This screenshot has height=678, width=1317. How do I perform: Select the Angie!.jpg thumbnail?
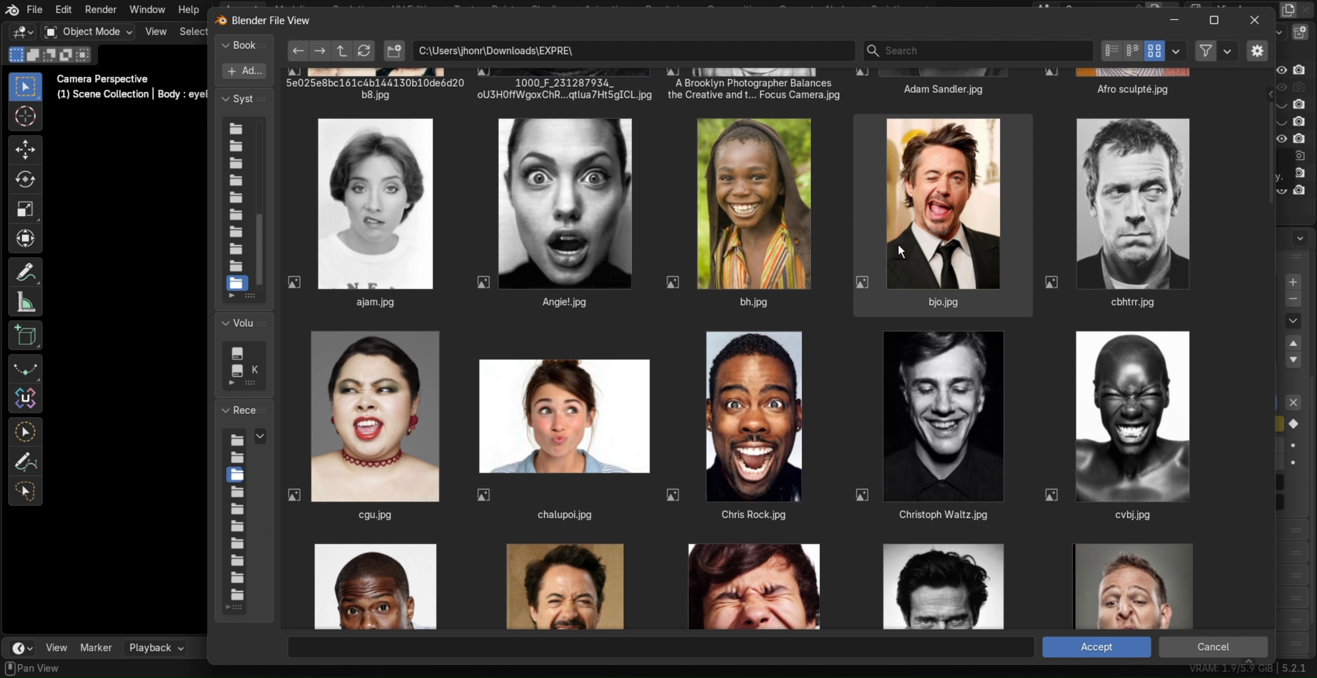pyautogui.click(x=565, y=204)
